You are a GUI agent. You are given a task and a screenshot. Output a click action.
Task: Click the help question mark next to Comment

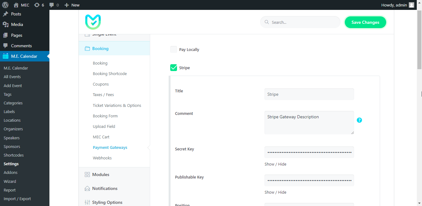click(x=359, y=120)
